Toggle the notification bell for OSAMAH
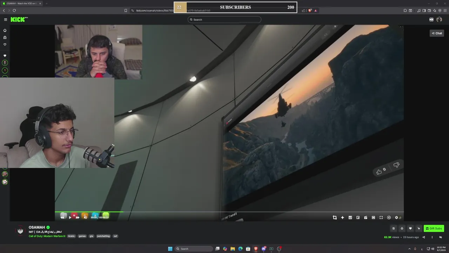Image resolution: width=449 pixels, height=253 pixels. point(402,228)
